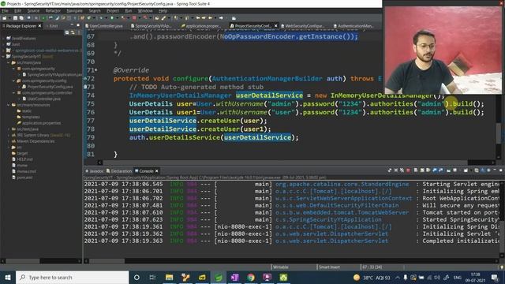Image resolution: width=505 pixels, height=284 pixels.
Task: Click the Save toolbar icon
Action: pos(15,18)
